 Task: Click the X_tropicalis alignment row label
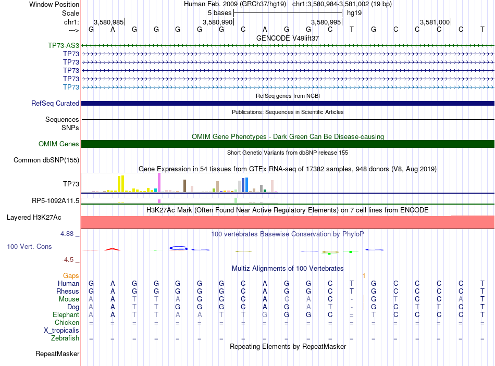(61, 331)
